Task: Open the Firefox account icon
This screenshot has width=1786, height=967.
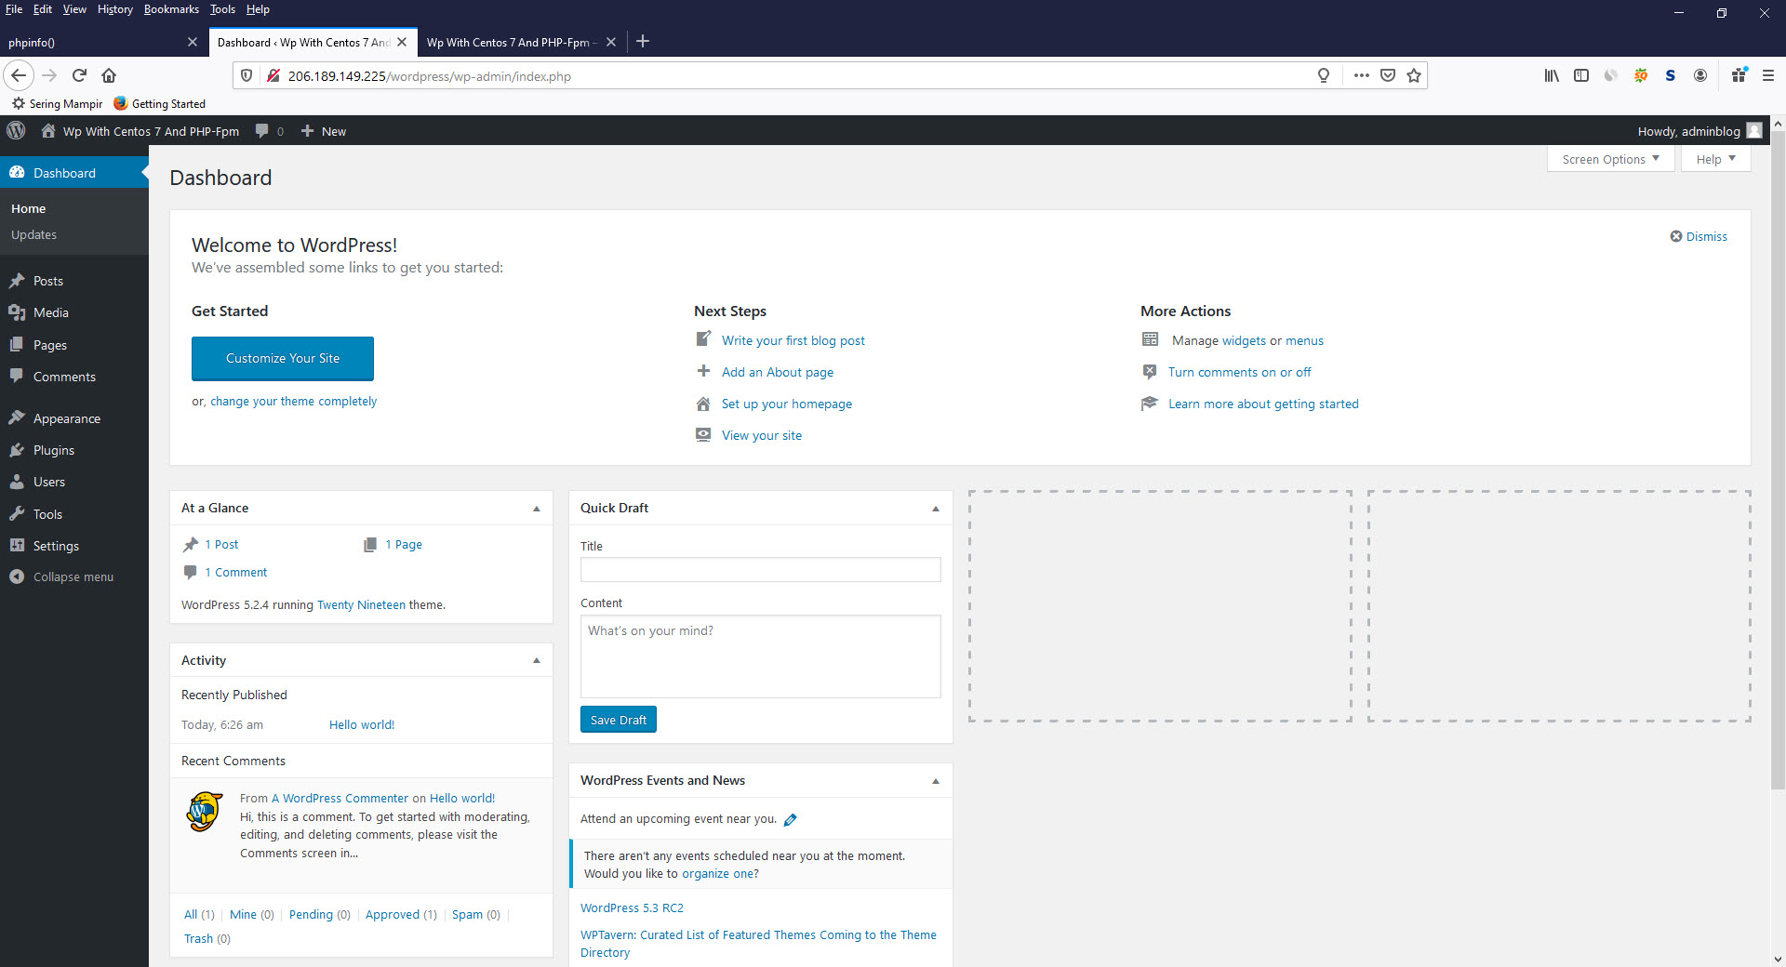Action: click(1700, 75)
